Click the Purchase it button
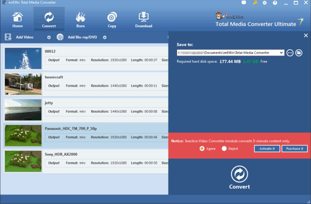Image resolution: width=311 pixels, height=204 pixels. point(295,148)
